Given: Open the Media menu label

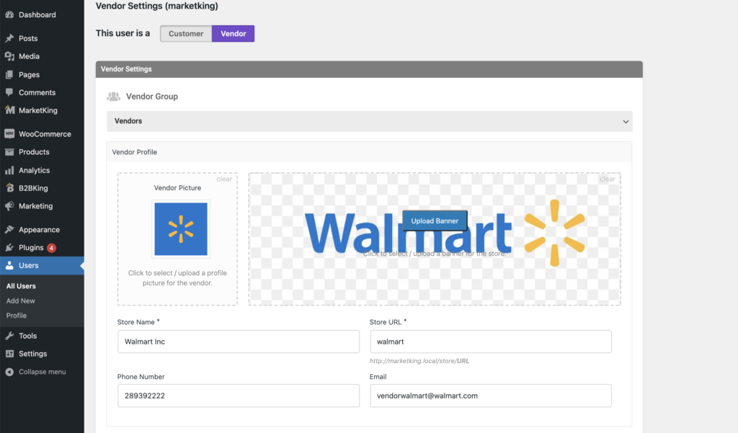Looking at the screenshot, I should [x=29, y=56].
